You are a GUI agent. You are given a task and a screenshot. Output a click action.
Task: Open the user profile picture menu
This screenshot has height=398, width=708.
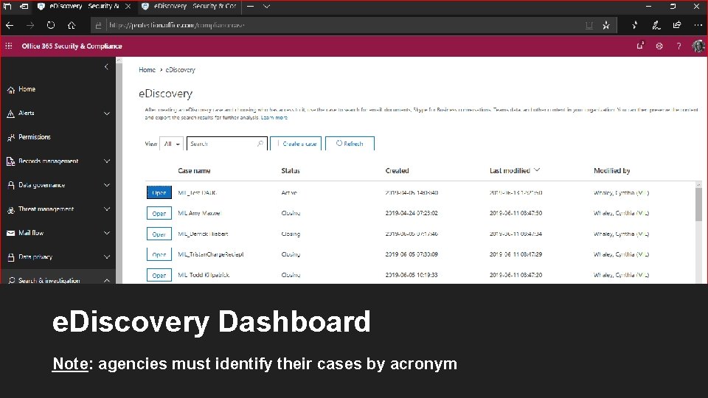(698, 46)
